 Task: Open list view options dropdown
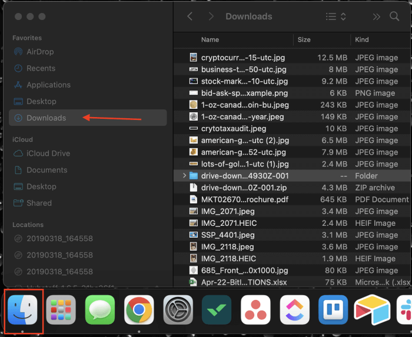tap(335, 16)
